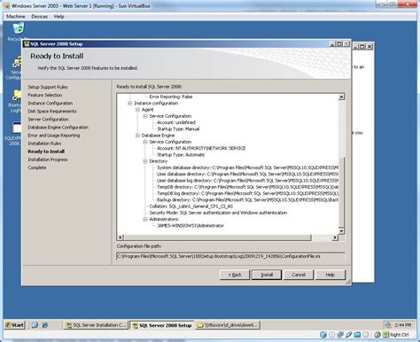The height and width of the screenshot is (342, 420).
Task: Click the Configuration file path field
Action: tap(230, 256)
